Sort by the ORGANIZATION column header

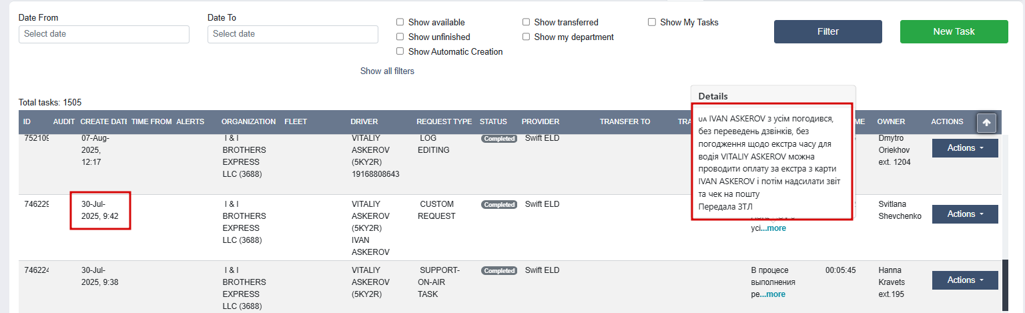pyautogui.click(x=248, y=121)
